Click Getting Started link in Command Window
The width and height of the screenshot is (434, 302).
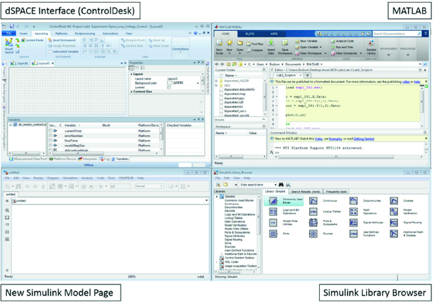tap(364, 139)
